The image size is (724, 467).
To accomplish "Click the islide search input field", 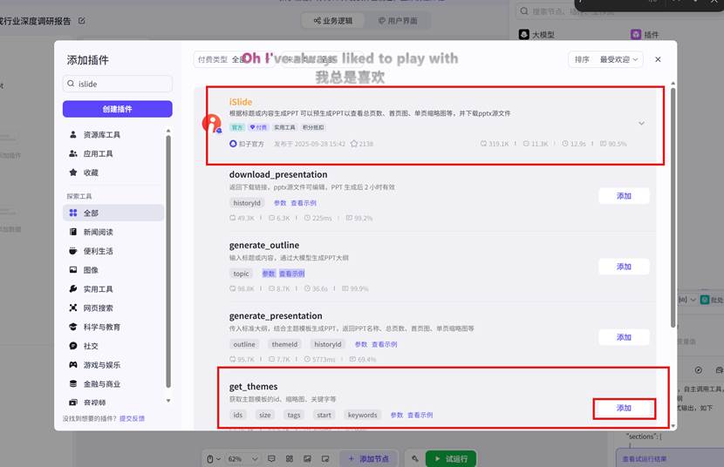I will tap(117, 84).
